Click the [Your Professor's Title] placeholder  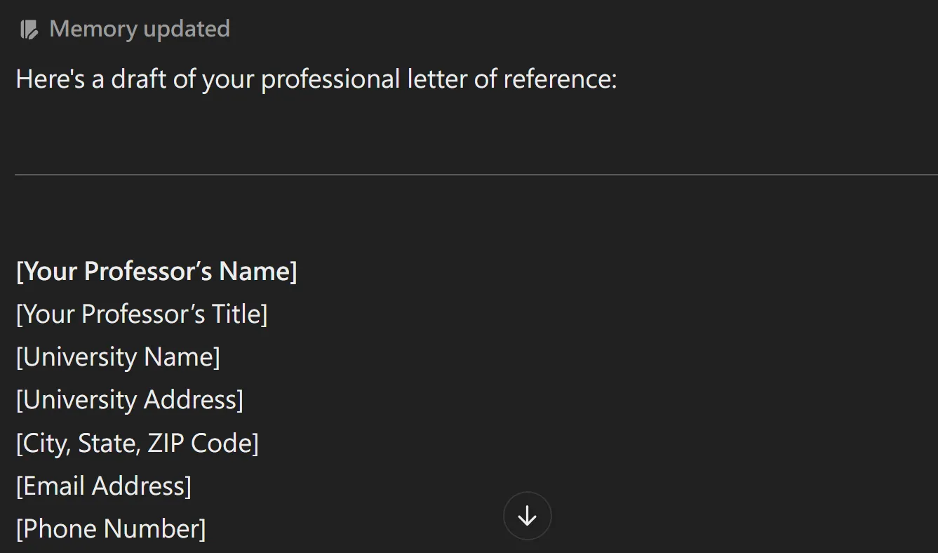point(142,314)
